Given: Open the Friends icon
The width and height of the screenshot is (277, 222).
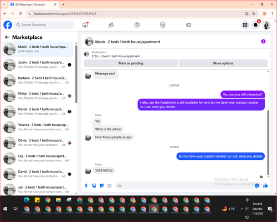Looking at the screenshot, I should [111, 25].
